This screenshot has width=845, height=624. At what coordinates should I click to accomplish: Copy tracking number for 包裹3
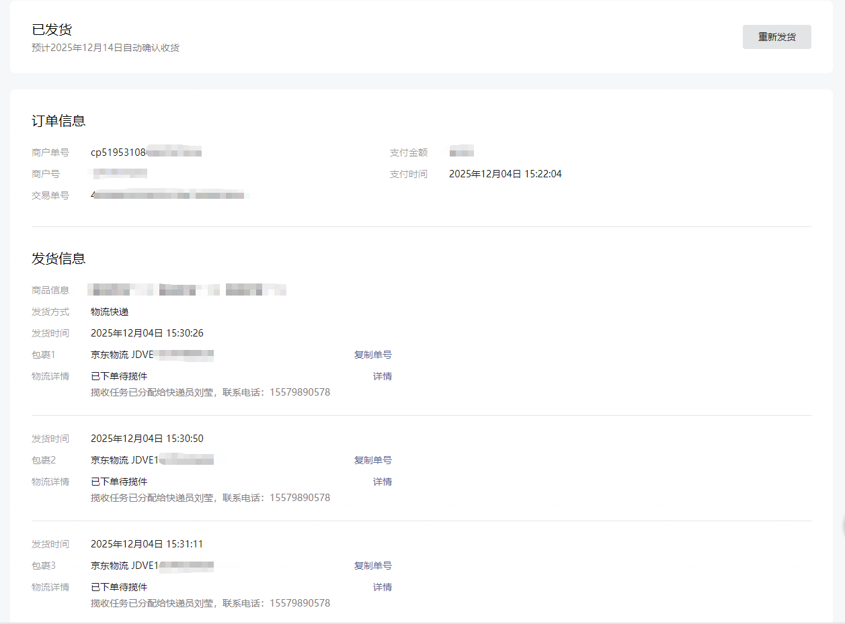pos(372,566)
